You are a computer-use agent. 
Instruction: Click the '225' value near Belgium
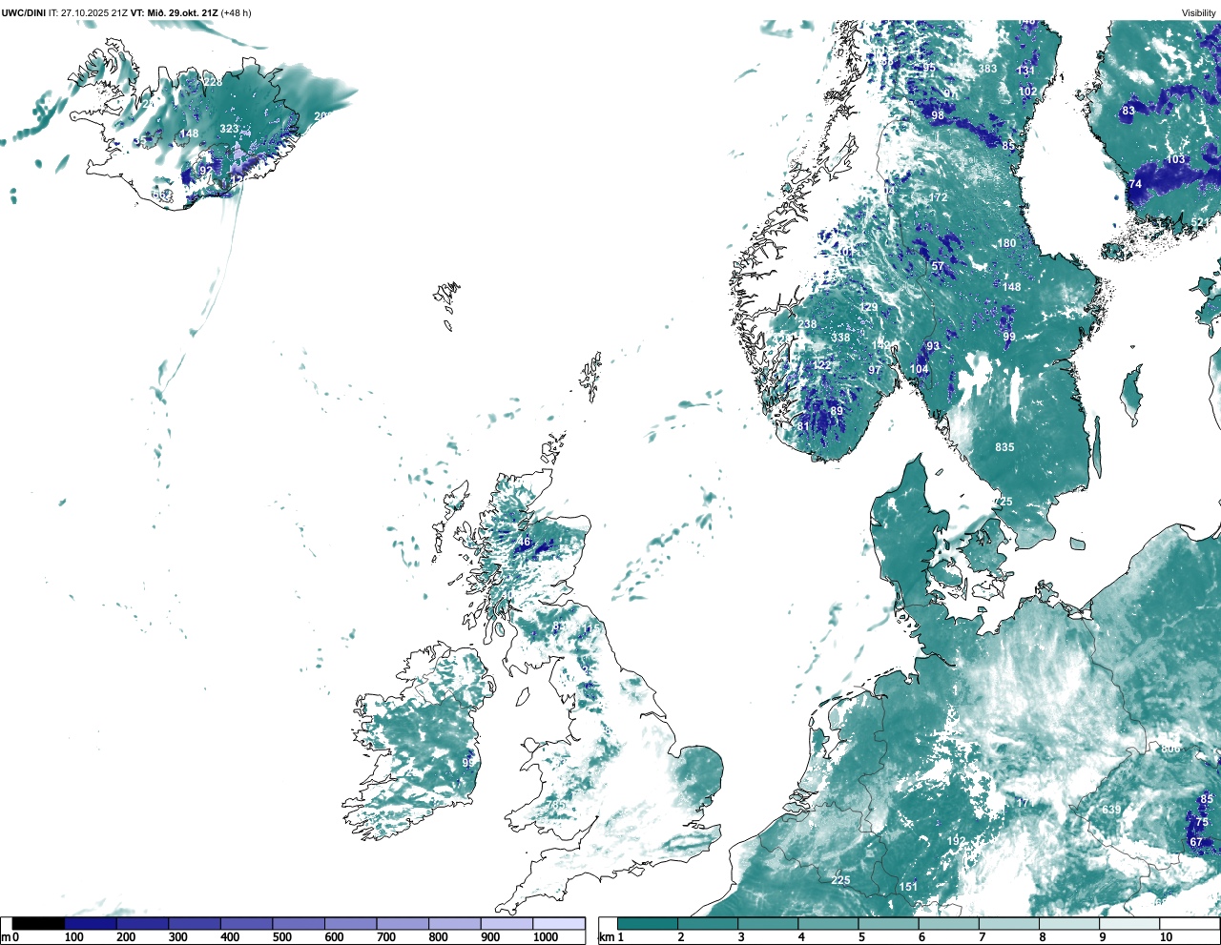[x=840, y=880]
